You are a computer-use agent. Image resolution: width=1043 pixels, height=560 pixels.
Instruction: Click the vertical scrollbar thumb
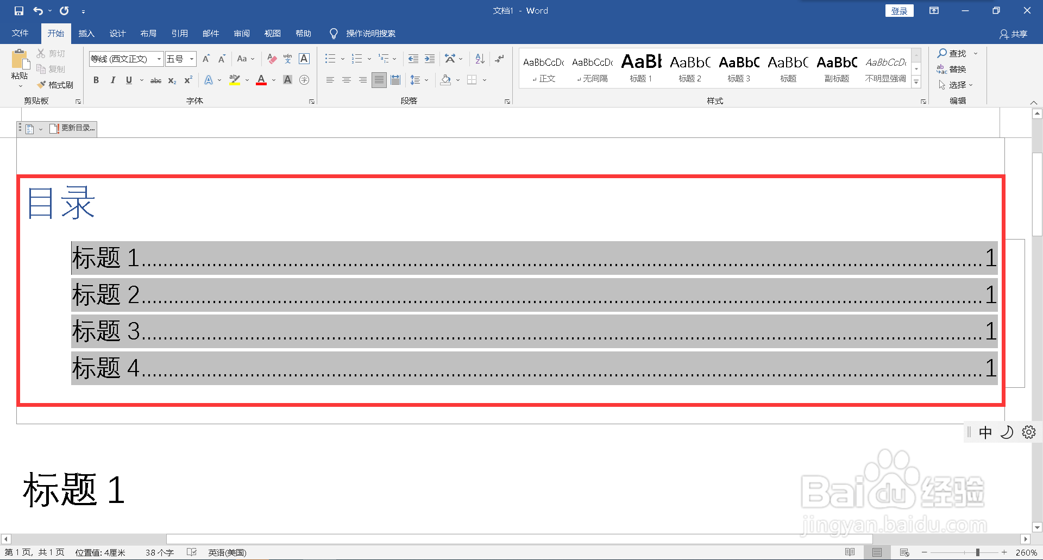pyautogui.click(x=1037, y=194)
